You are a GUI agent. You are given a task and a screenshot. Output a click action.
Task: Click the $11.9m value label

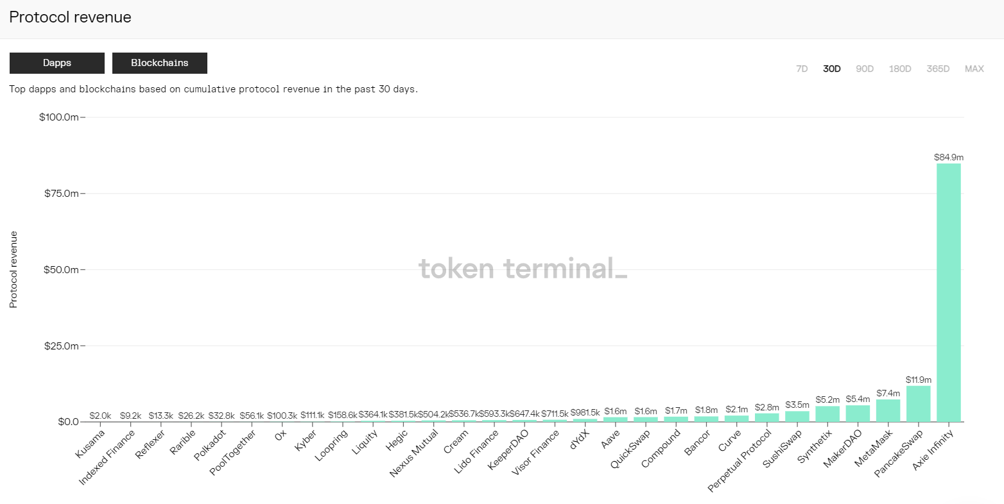tap(919, 380)
